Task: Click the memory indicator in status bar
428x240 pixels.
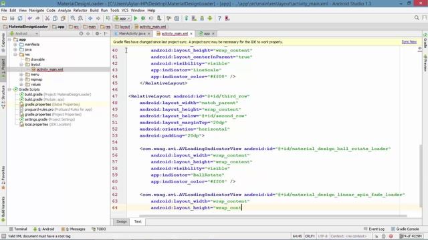Action: click(411, 236)
